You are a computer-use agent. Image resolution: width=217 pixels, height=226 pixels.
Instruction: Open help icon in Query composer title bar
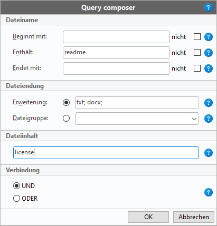[209, 7]
